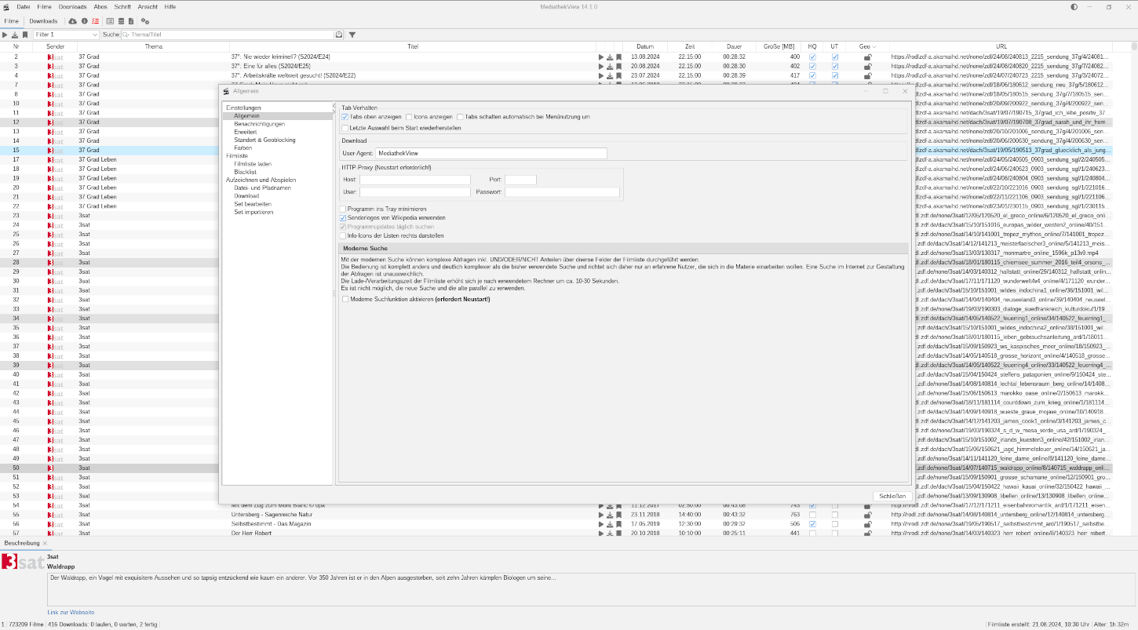The width and height of the screenshot is (1138, 630).
Task: Open Erweitert settings page
Action: coord(246,132)
